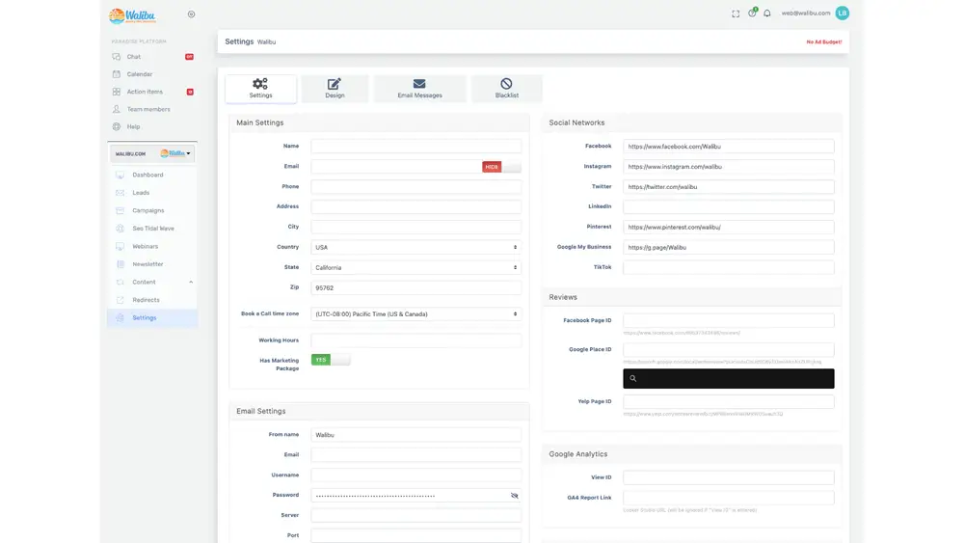964x543 pixels.
Task: Click the No Ad Budget warning
Action: click(824, 41)
